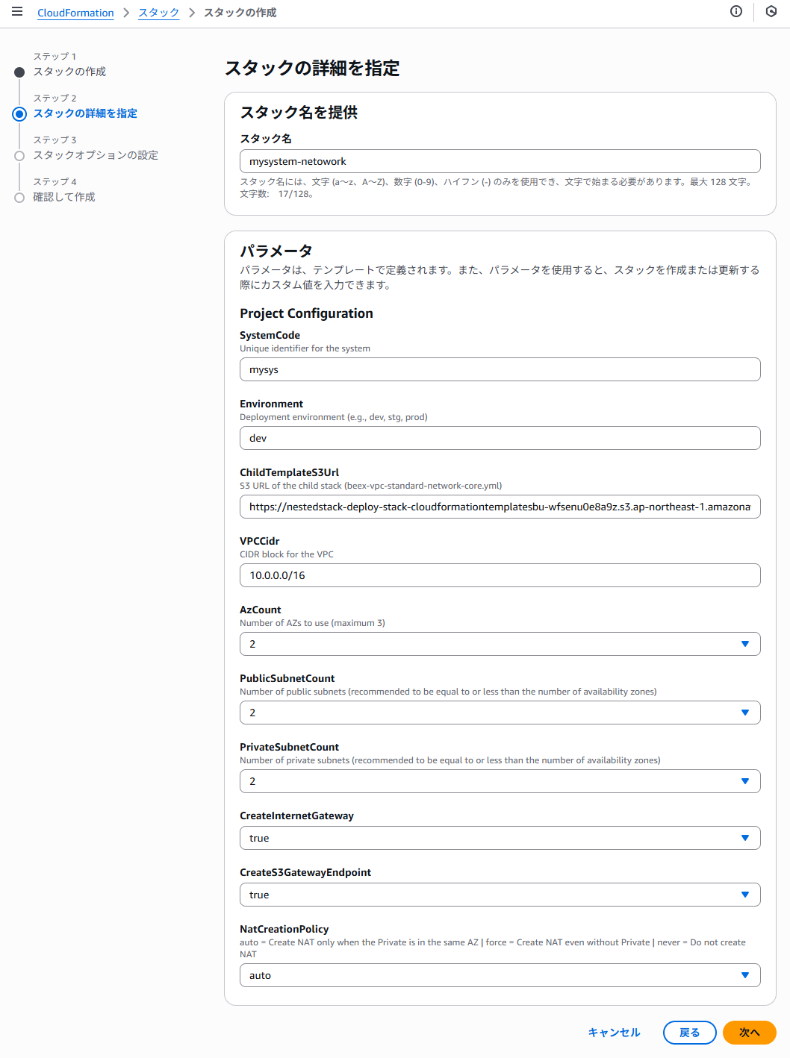The width and height of the screenshot is (790, 1058).
Task: Click the hexagon settings icon
Action: (x=771, y=11)
